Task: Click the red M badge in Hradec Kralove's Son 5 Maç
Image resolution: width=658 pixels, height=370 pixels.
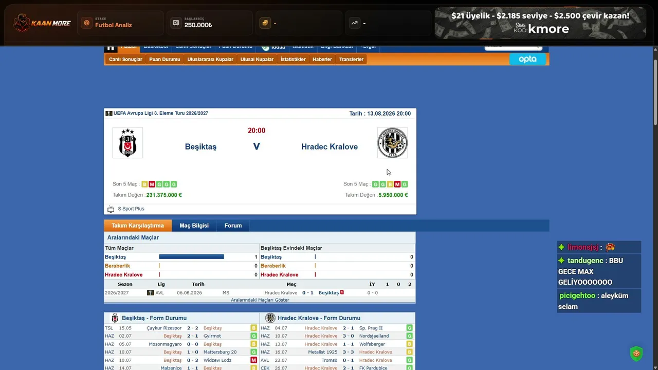Action: point(397,184)
